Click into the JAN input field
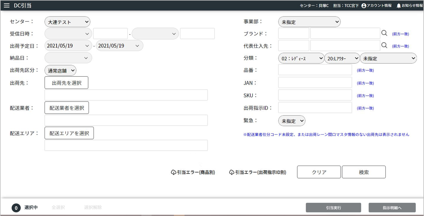This screenshot has width=424, height=216. [315, 83]
